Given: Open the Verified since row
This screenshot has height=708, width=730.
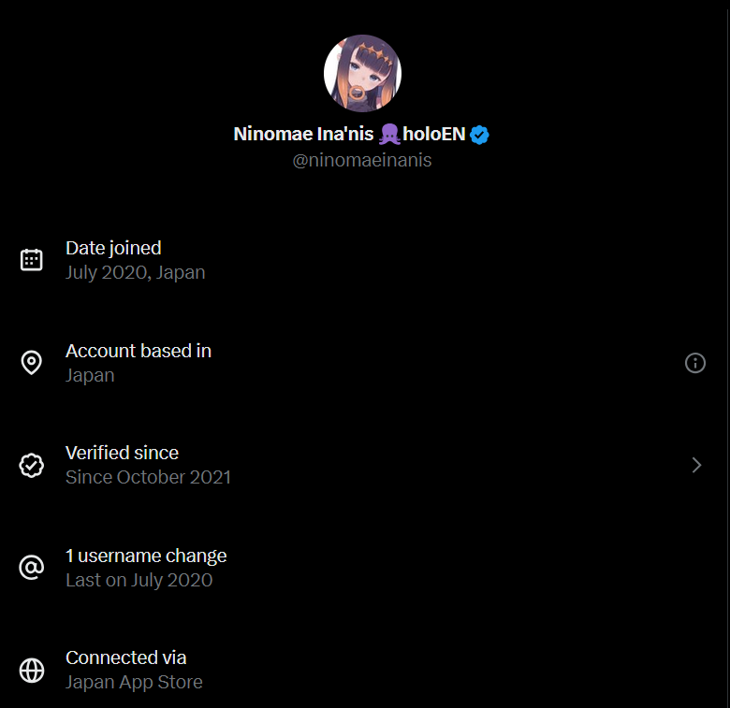Looking at the screenshot, I should point(122,453).
